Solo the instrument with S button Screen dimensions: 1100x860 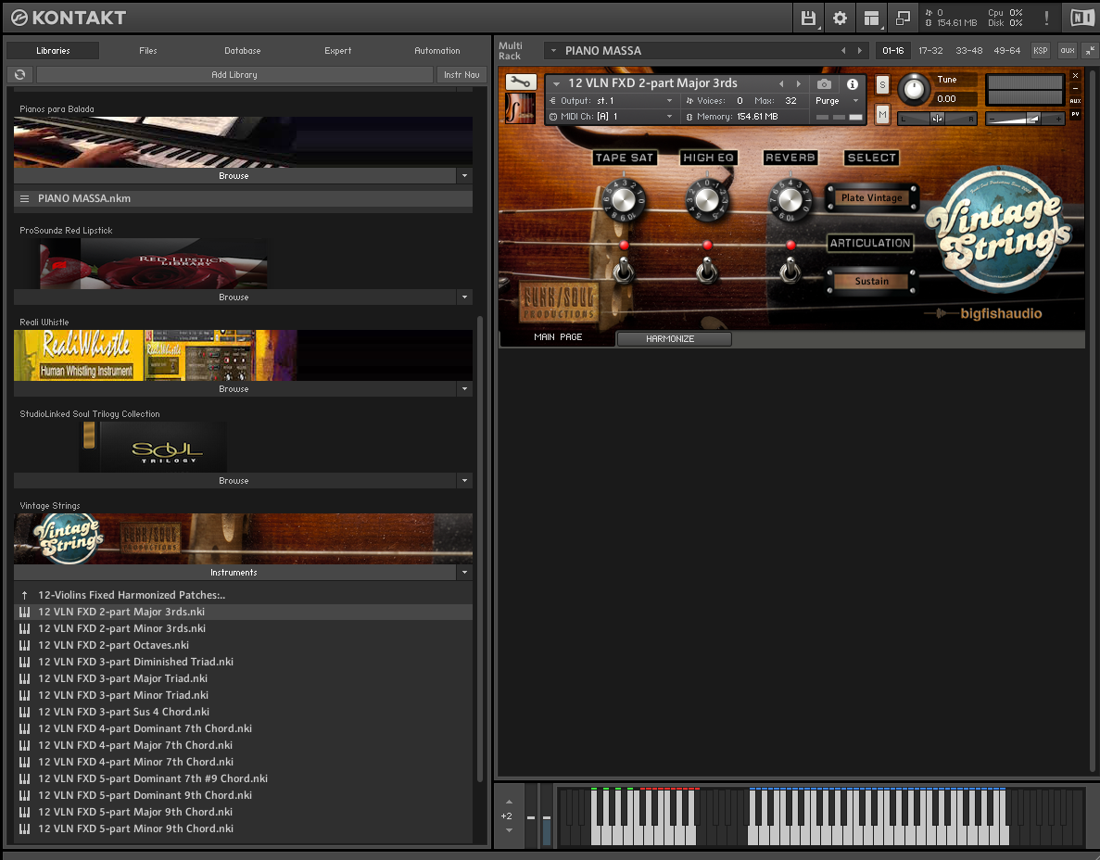click(x=882, y=85)
